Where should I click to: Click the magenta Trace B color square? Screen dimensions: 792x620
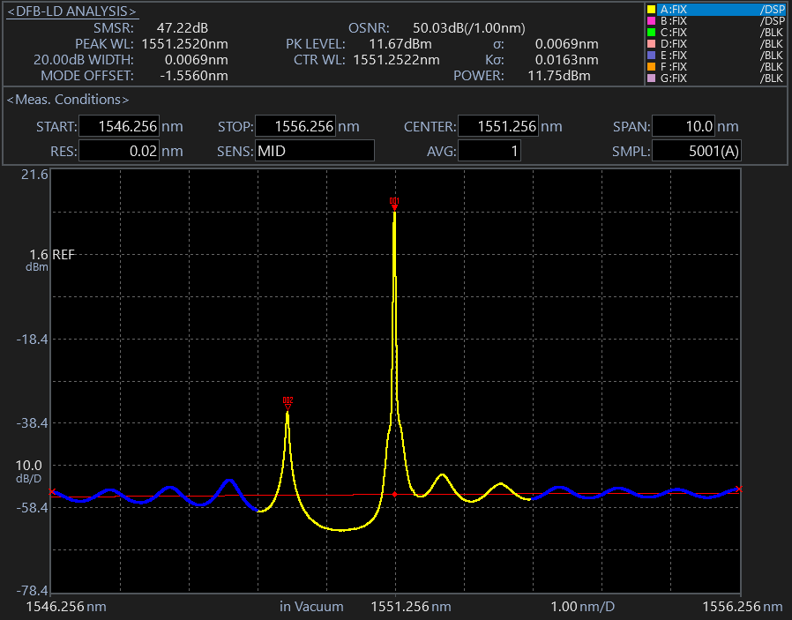click(652, 21)
